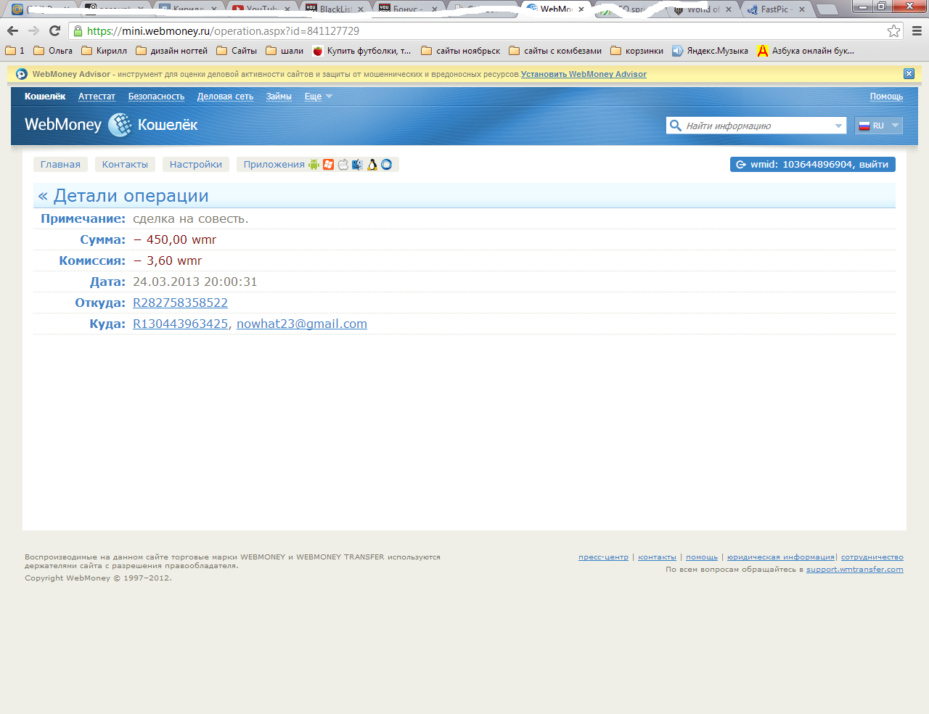
Task: Log out via the wmid выйти button
Action: (812, 165)
